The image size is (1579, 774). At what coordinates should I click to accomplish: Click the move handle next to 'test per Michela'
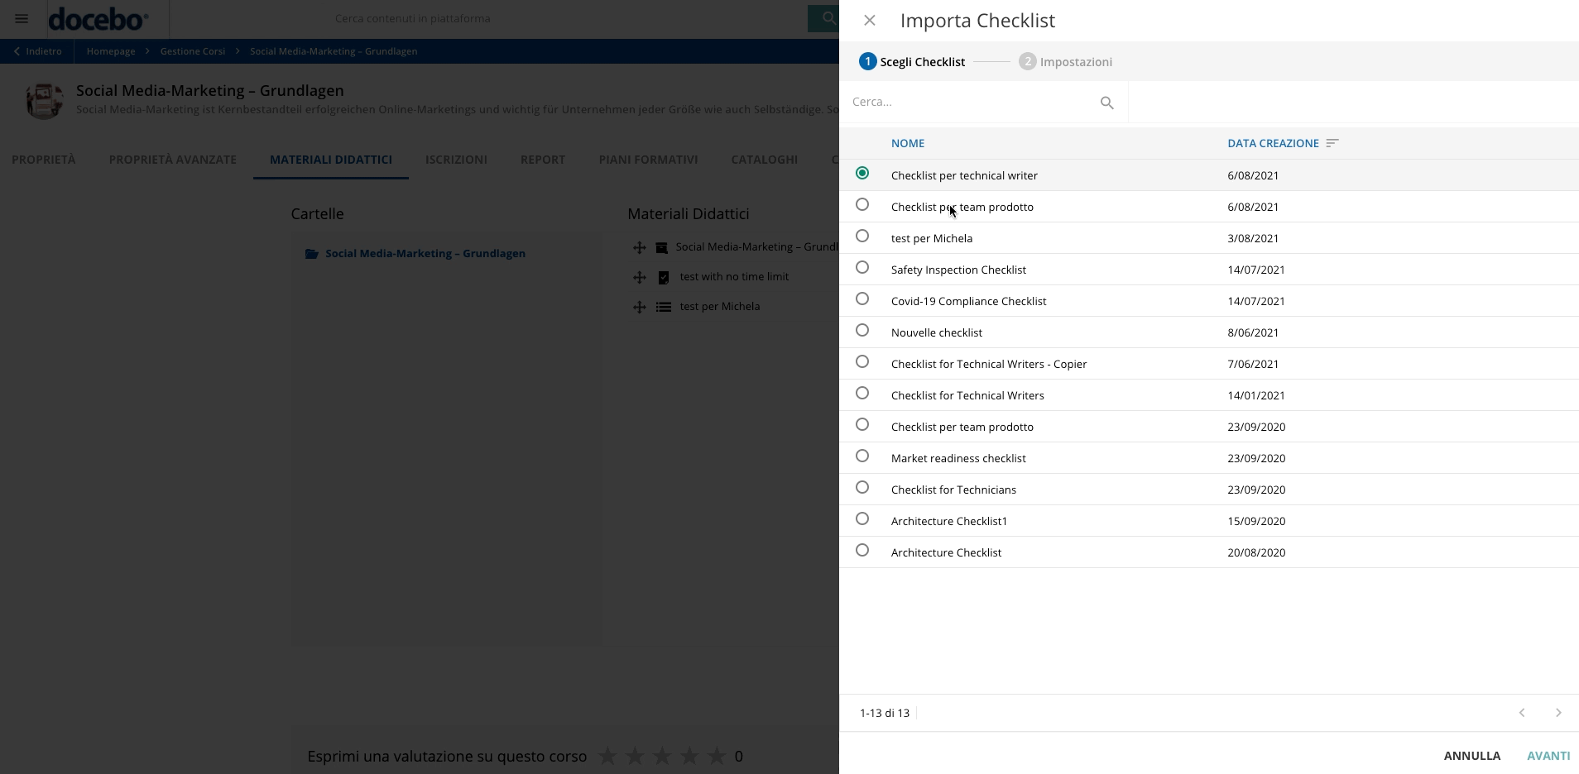[x=641, y=307]
